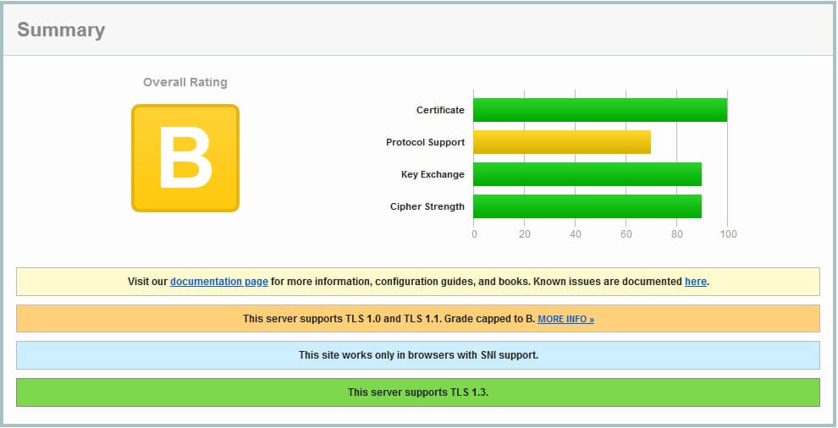This screenshot has width=838, height=428.
Task: Select the Certificate chart label
Action: coord(440,110)
